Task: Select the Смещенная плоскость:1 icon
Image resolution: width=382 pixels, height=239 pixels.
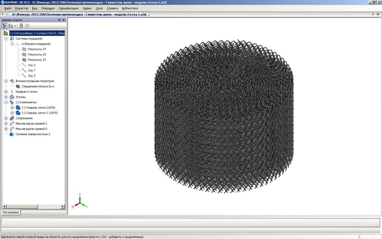Action: [x=18, y=86]
